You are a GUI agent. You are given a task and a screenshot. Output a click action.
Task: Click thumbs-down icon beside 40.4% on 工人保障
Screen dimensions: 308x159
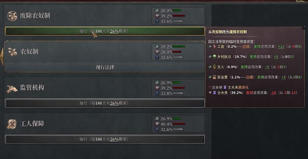coord(157,124)
